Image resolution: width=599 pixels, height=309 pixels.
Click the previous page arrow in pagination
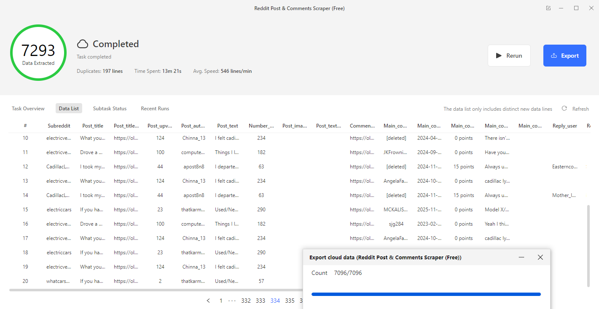(208, 301)
